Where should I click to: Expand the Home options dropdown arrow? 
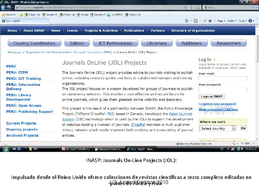(191, 21)
